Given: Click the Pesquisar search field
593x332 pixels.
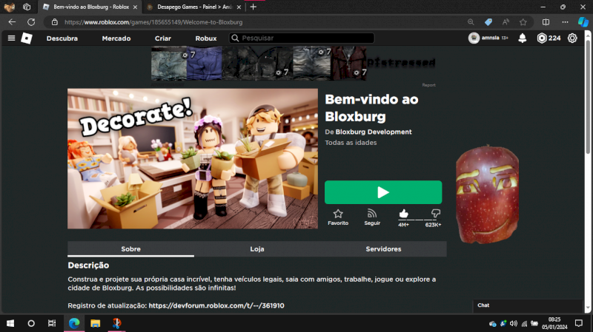Looking at the screenshot, I should click(302, 38).
